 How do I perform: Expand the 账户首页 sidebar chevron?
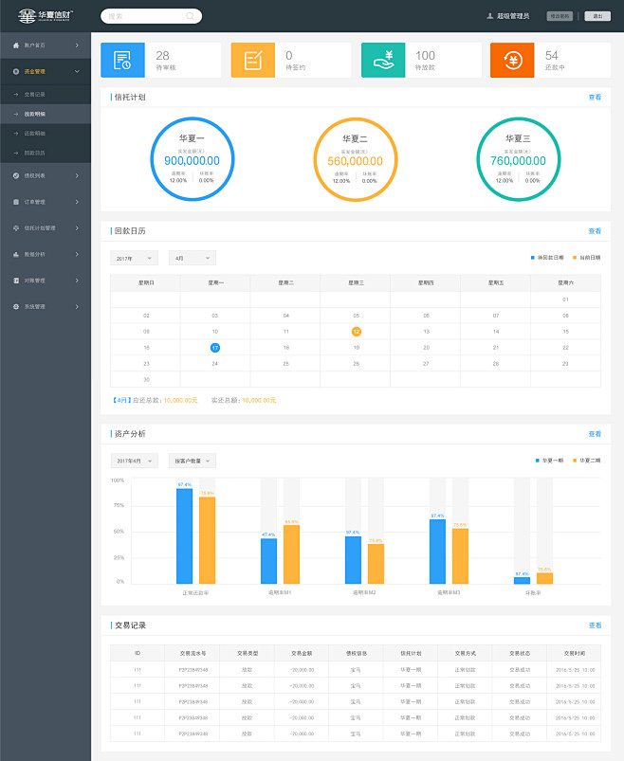[77, 45]
